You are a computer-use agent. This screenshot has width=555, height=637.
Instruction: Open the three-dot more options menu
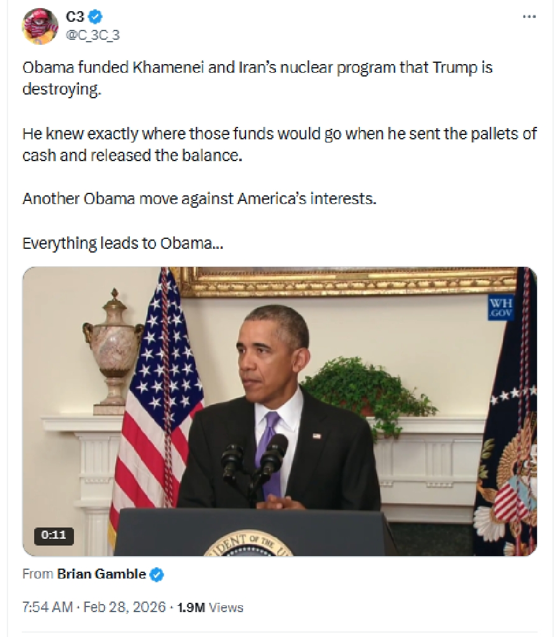529,17
